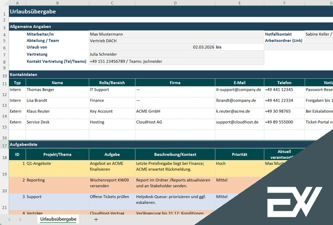
Task: Click the Notfallkontakt label
Action: click(x=278, y=34)
